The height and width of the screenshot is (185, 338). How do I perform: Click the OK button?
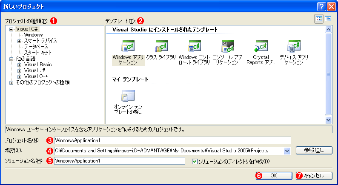(274, 176)
